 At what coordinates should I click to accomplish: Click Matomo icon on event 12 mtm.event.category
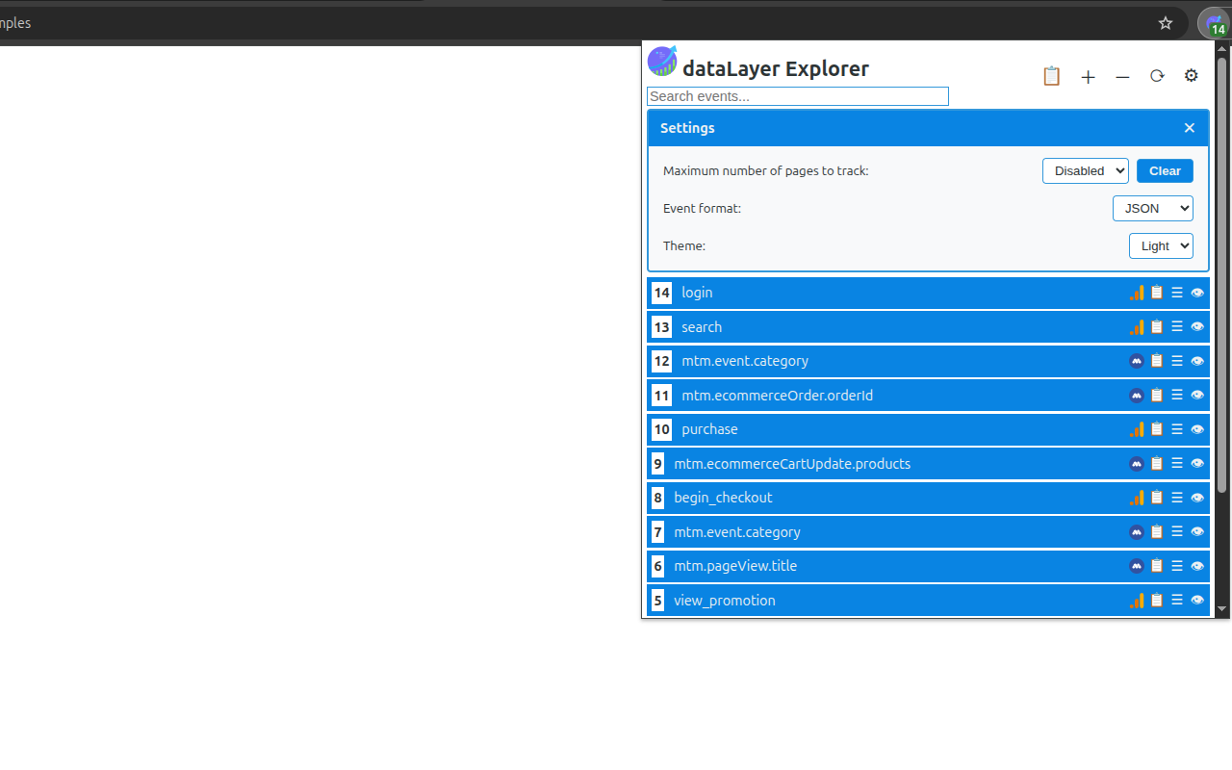pyautogui.click(x=1137, y=361)
